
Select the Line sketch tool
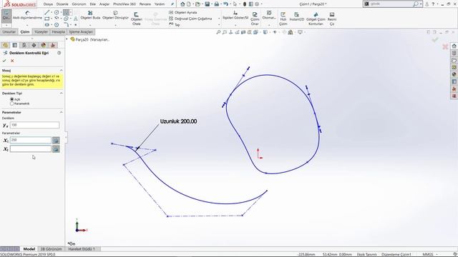click(x=47, y=12)
